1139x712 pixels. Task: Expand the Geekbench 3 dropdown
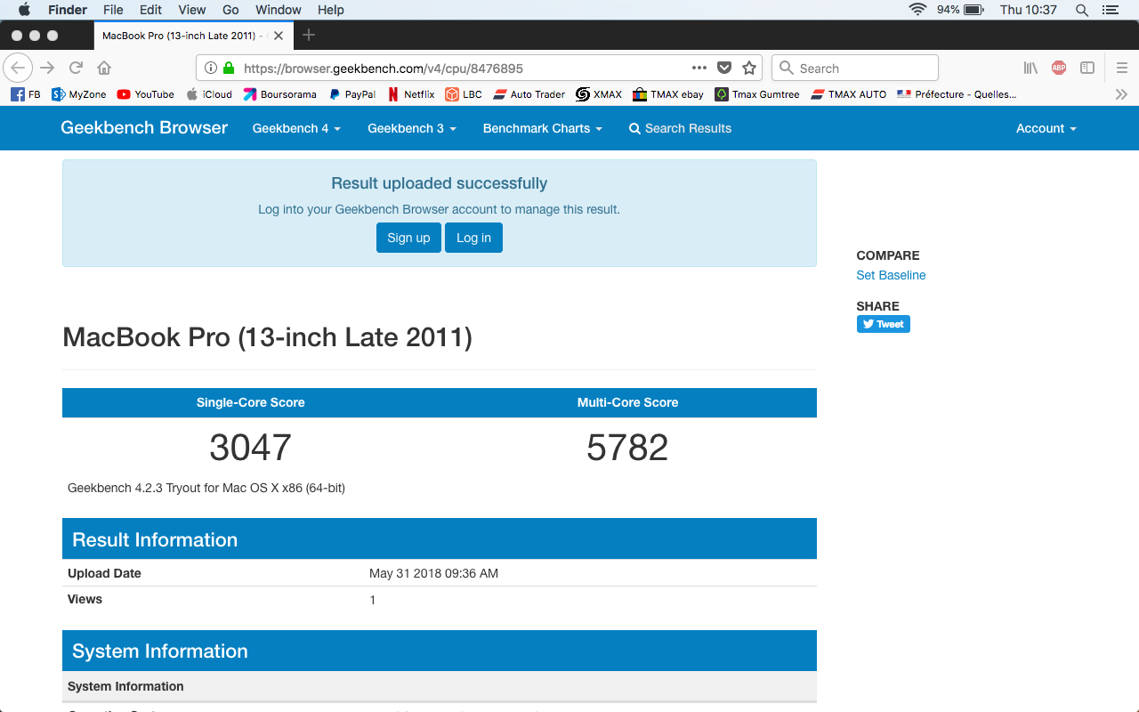tap(412, 128)
